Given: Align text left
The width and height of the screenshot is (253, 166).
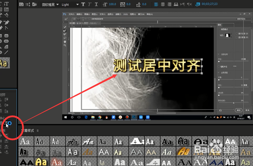Looking at the screenshot, I should (x=156, y=4).
